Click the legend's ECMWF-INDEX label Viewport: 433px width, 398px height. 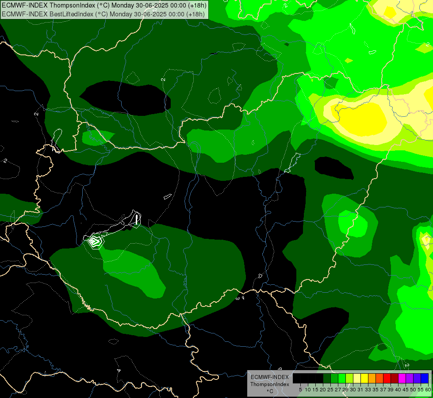pos(269,377)
